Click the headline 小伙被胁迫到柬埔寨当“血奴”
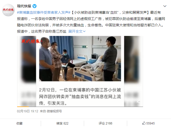The height and width of the screenshot is (128, 171). [96, 12]
